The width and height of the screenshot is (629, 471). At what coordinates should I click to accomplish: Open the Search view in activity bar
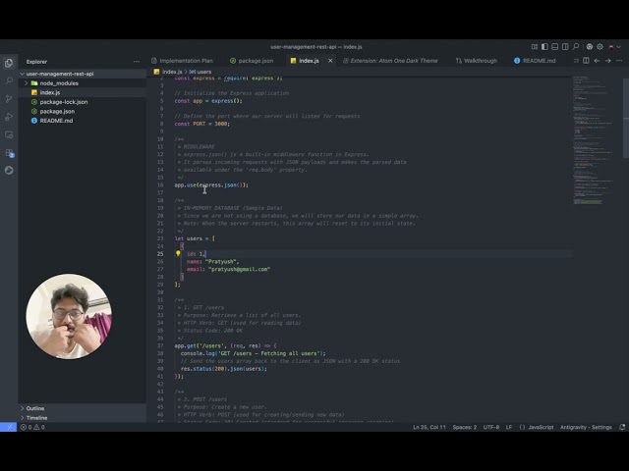[x=9, y=80]
